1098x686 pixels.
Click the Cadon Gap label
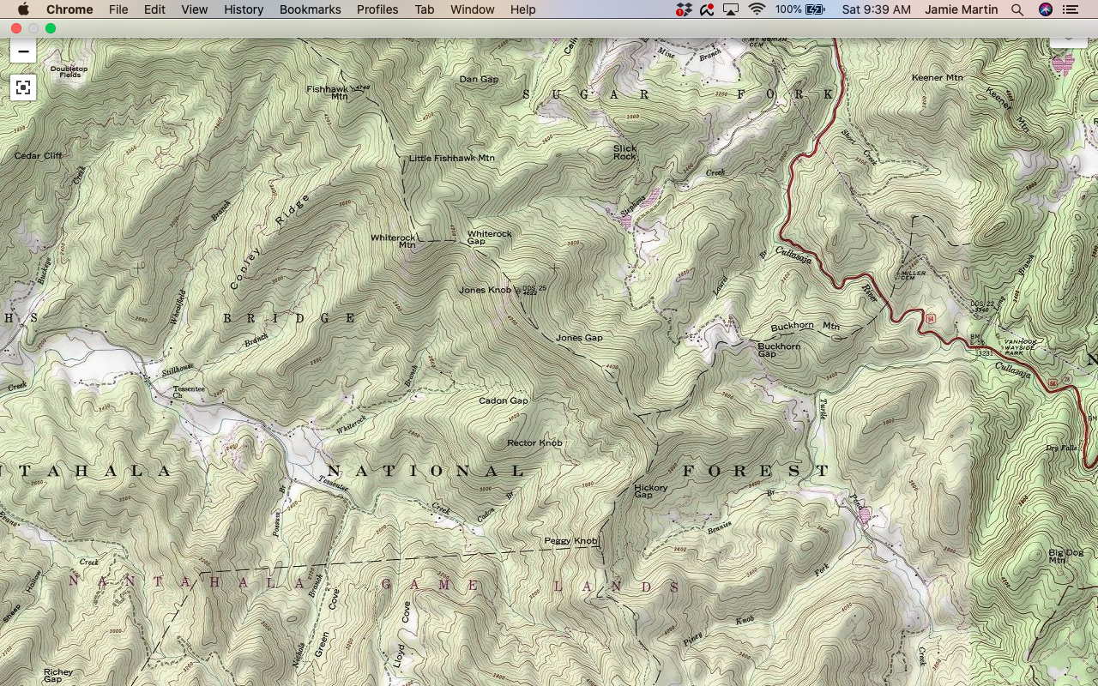(x=504, y=400)
